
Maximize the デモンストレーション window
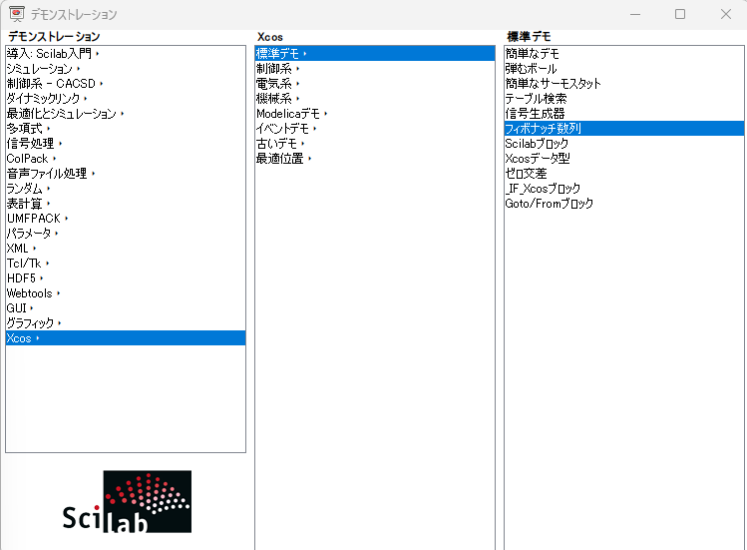[x=680, y=14]
